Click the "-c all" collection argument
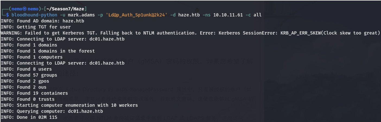 (x=253, y=15)
